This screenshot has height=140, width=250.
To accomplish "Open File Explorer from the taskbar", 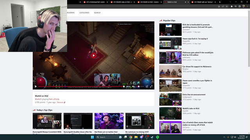I will coord(136,137).
